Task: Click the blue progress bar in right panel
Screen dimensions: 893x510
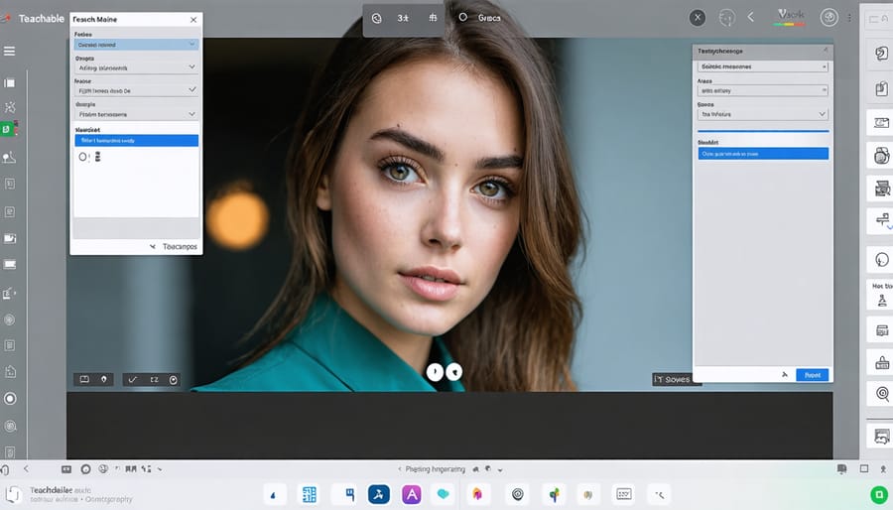Action: pyautogui.click(x=762, y=131)
